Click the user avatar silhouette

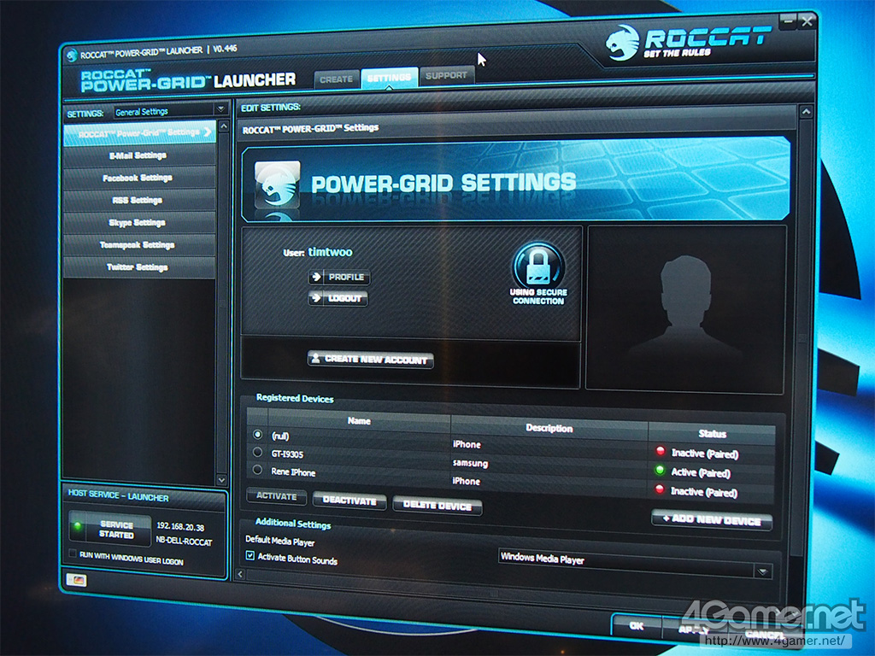(x=685, y=308)
